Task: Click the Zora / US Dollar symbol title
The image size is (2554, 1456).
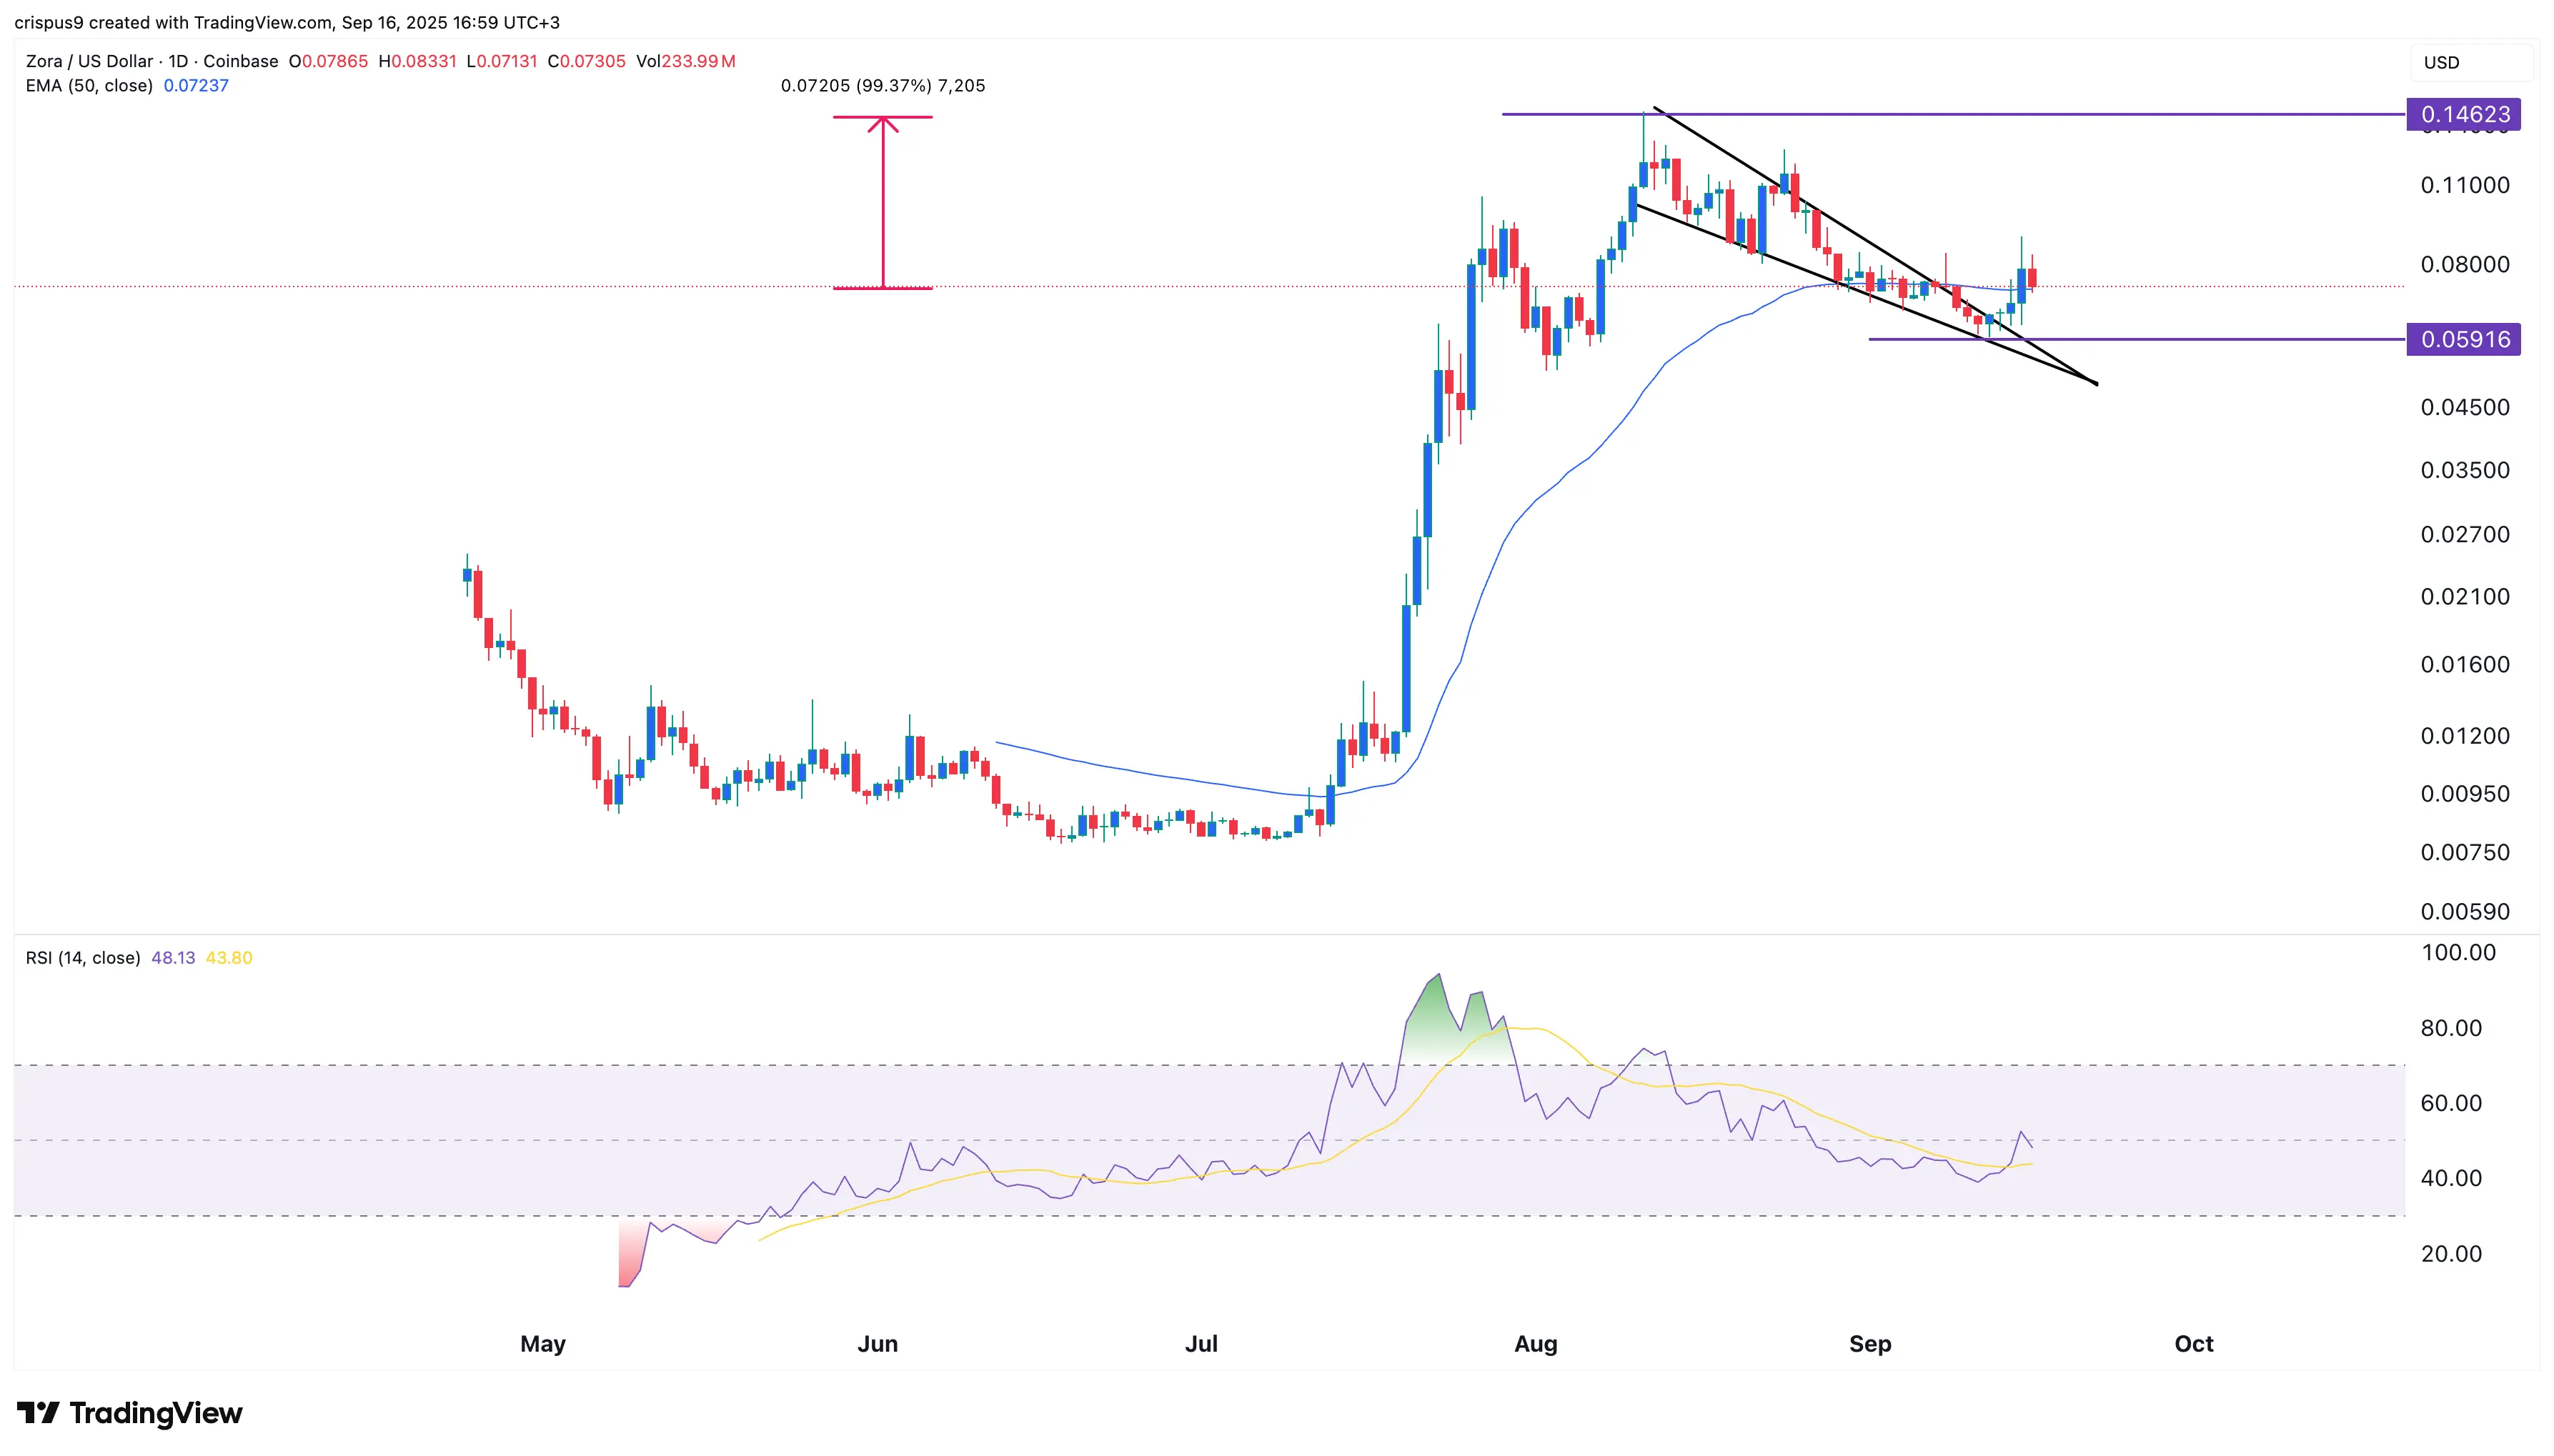Action: pos(89,61)
